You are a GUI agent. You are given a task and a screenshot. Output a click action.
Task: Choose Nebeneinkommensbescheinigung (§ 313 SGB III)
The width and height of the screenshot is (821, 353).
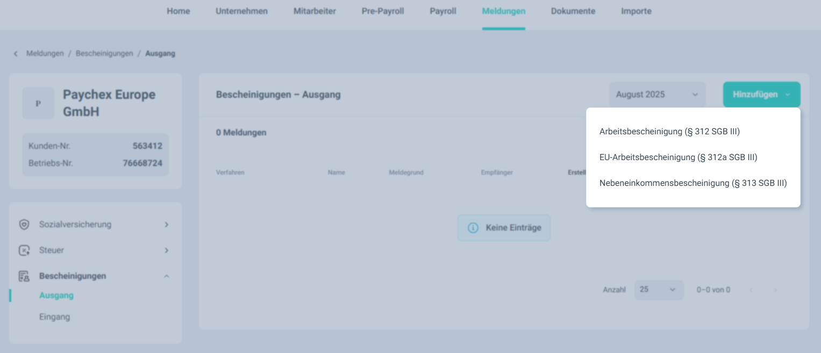(x=693, y=183)
